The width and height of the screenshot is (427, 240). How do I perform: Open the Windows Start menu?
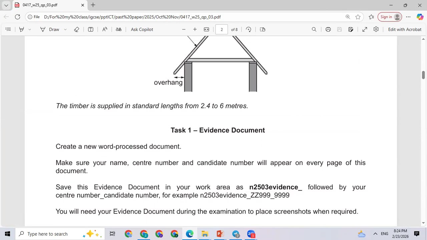coord(7,234)
